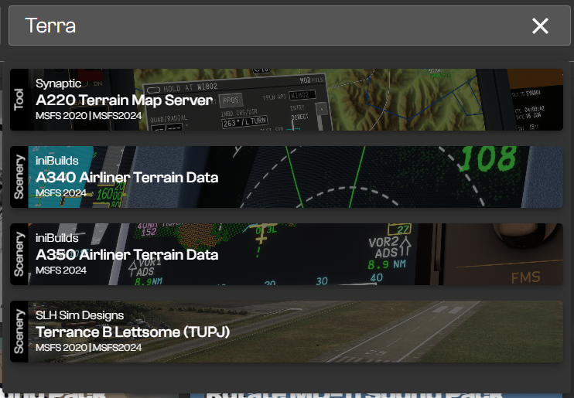Click the Scenery label on the A350 card
This screenshot has height=398, width=574.
pos(19,254)
